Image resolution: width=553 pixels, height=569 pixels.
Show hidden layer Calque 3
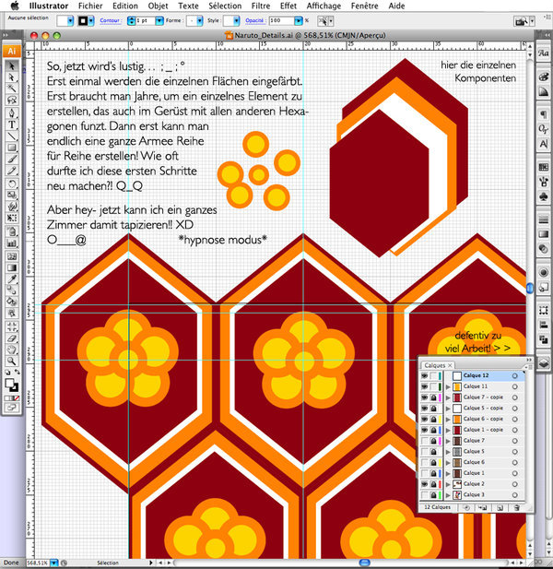pos(424,494)
